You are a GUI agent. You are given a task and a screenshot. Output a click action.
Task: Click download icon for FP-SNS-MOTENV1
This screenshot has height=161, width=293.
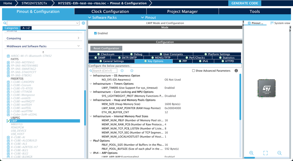tap(8, 62)
